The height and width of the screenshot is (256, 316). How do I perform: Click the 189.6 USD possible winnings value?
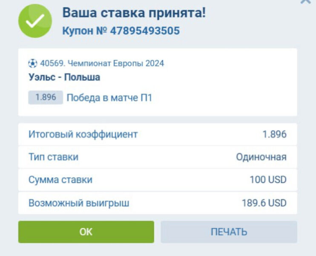264,203
